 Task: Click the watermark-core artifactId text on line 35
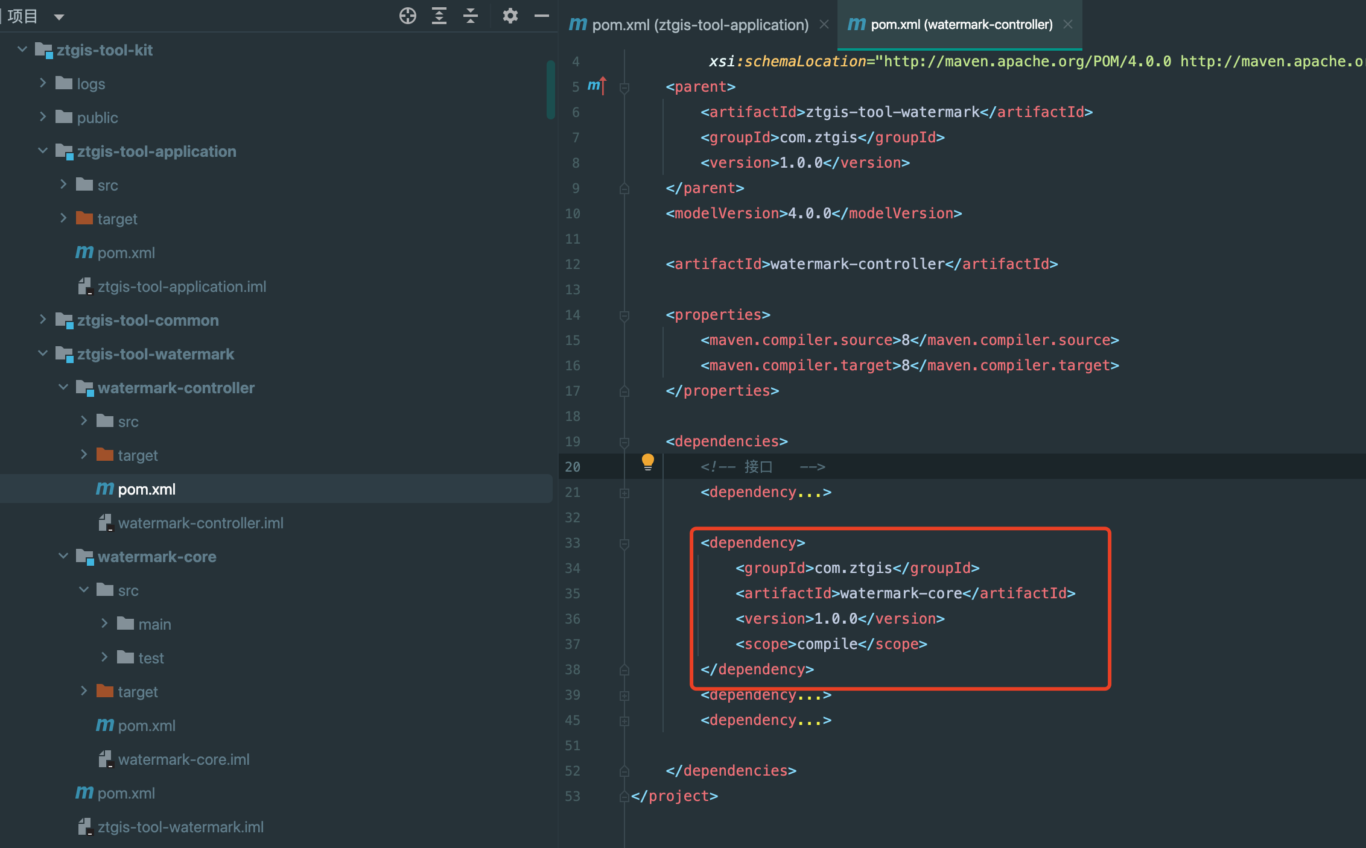(x=900, y=593)
